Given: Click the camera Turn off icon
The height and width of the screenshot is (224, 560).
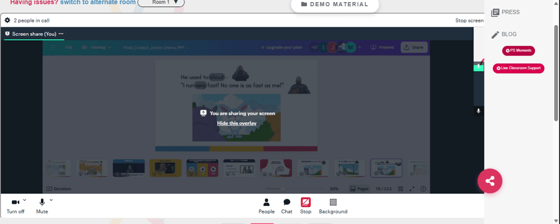Looking at the screenshot, I should click(16, 203).
